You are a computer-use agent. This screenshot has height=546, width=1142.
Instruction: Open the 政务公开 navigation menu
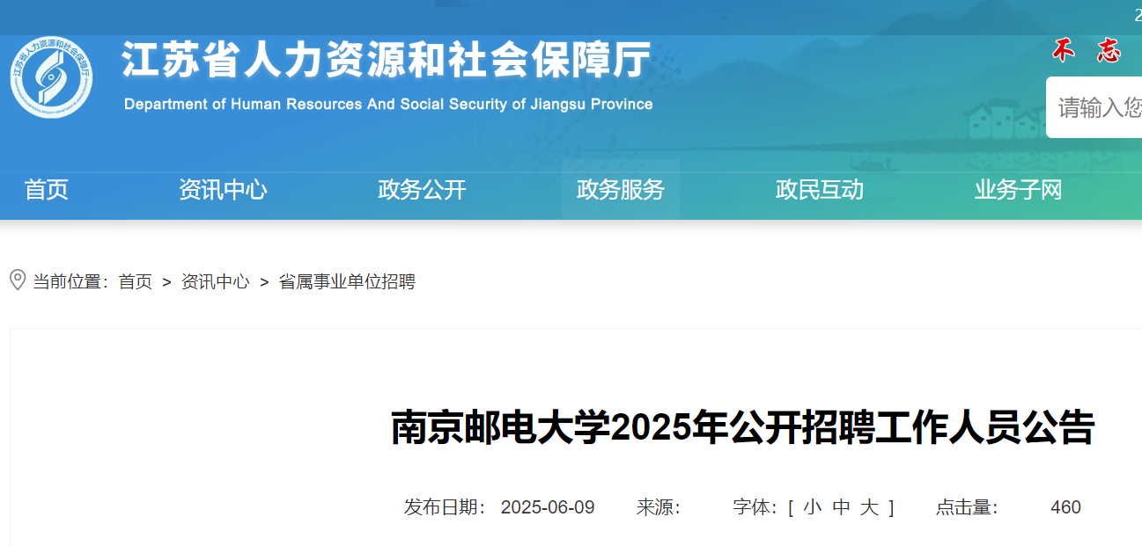[x=422, y=190]
